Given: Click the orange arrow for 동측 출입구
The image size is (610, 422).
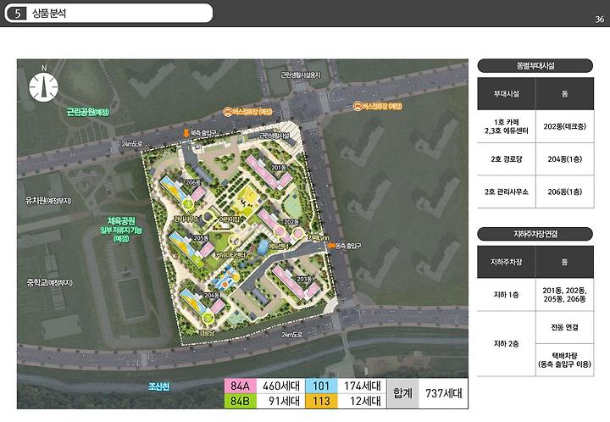Looking at the screenshot, I should tap(331, 246).
